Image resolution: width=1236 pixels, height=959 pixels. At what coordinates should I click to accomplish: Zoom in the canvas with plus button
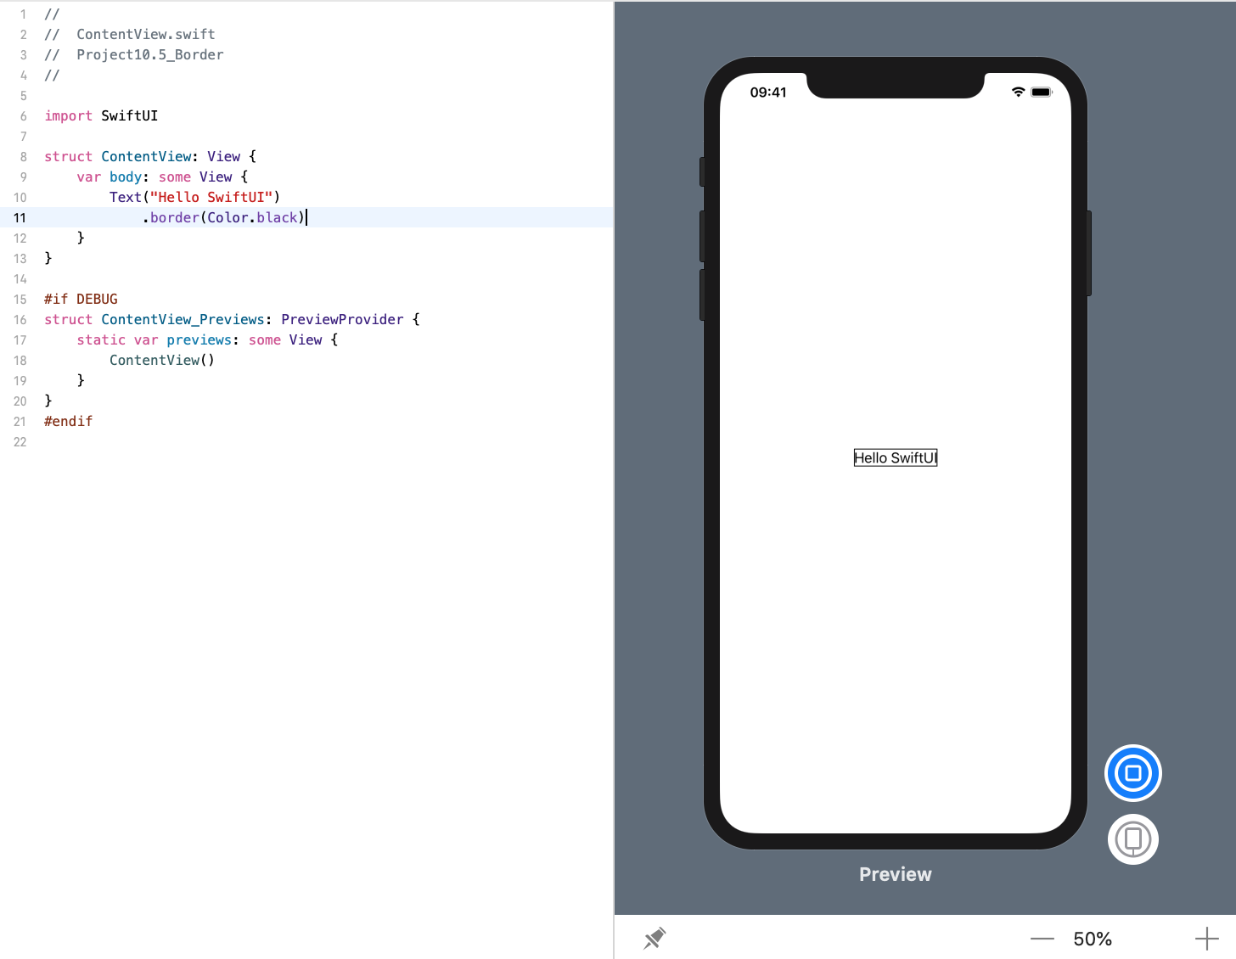tap(1206, 939)
